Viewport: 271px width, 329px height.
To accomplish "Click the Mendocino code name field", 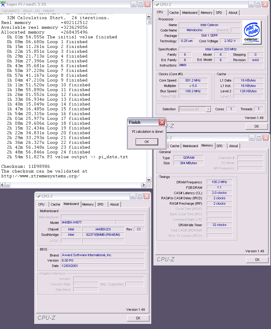I will (194, 30).
